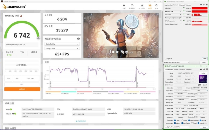Click the Time Spy preview image
Image resolution: width=209 pixels, height=130 pixels.
coord(120,35)
